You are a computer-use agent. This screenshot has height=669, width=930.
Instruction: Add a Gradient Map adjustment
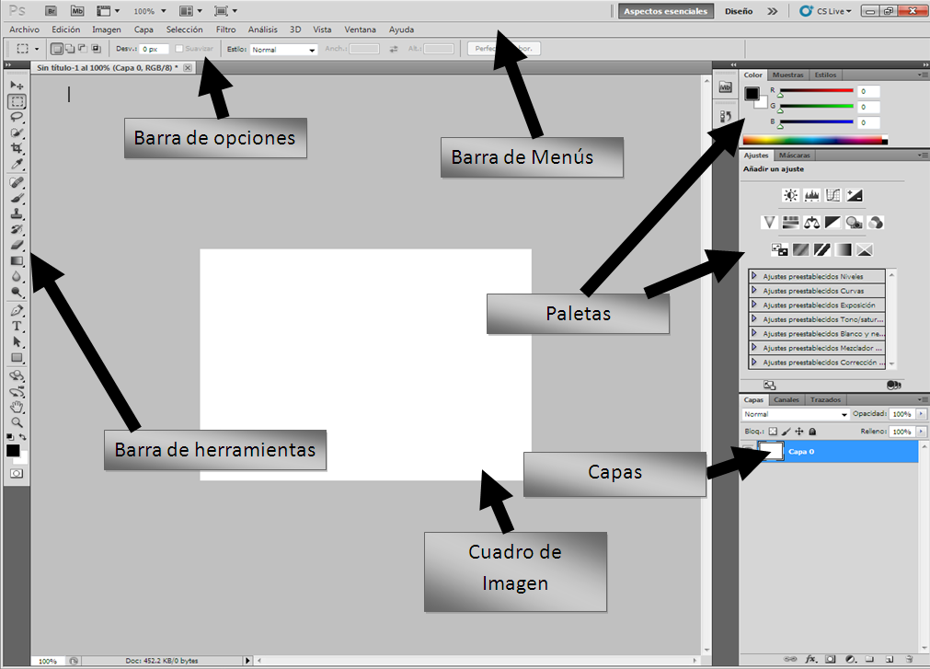(843, 249)
